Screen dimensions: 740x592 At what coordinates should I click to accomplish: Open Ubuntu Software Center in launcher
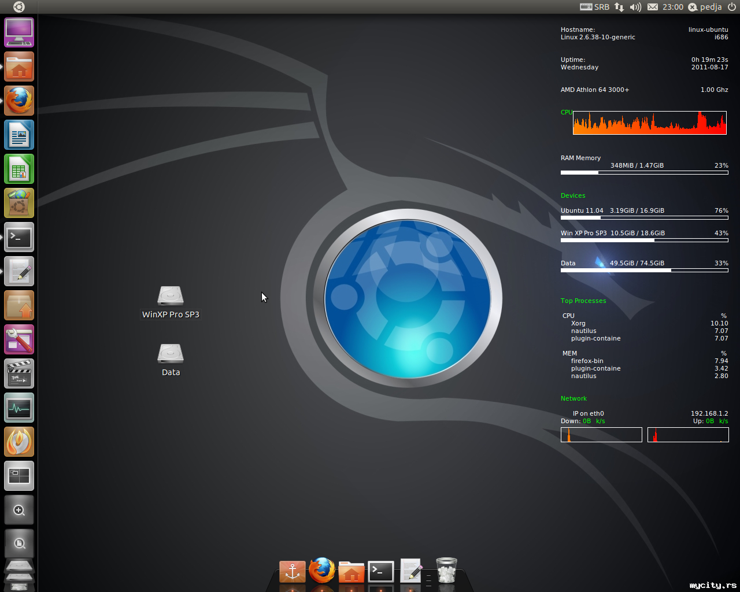19,203
